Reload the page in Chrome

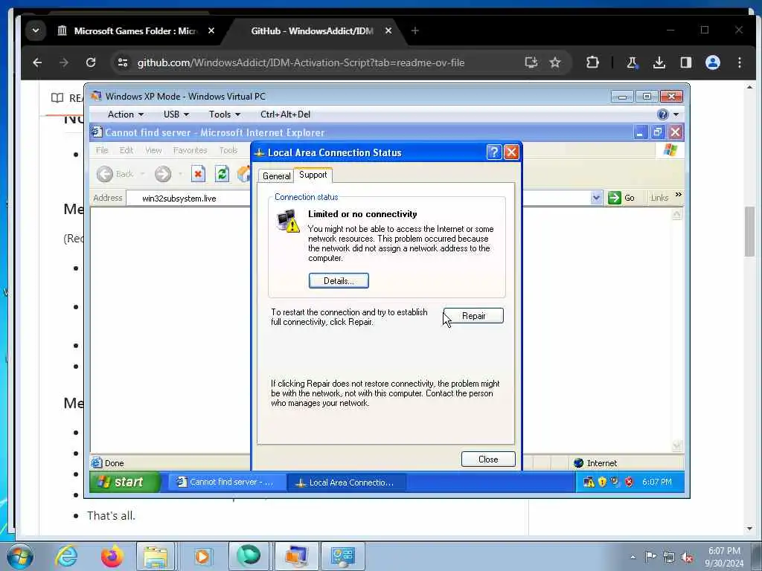(90, 62)
